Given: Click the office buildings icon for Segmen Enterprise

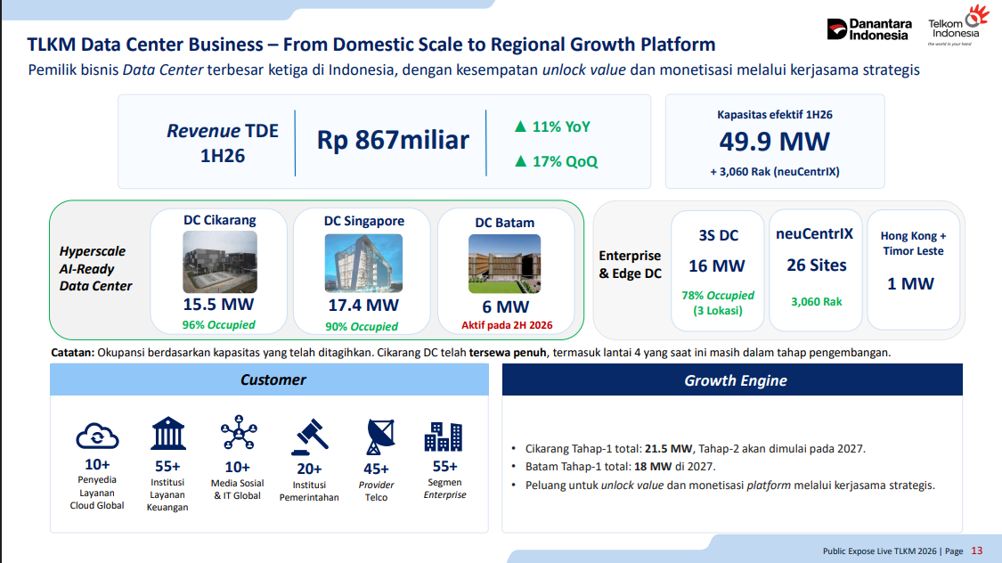Looking at the screenshot, I should coord(444,437).
